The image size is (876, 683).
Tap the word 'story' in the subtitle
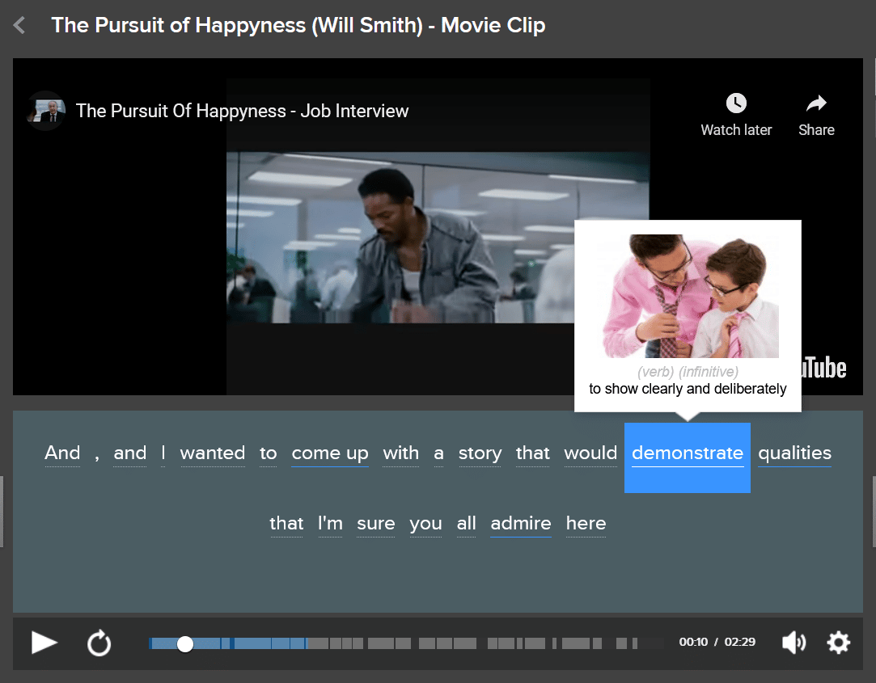click(480, 453)
